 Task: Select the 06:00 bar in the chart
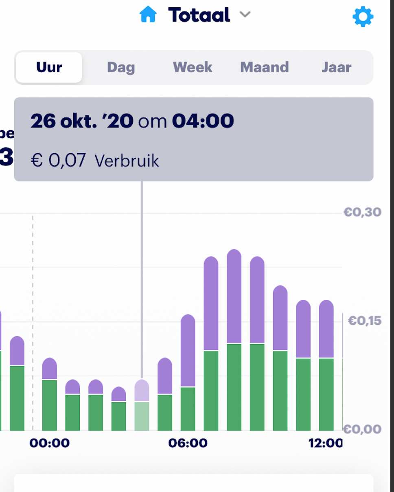pyautogui.click(x=188, y=373)
